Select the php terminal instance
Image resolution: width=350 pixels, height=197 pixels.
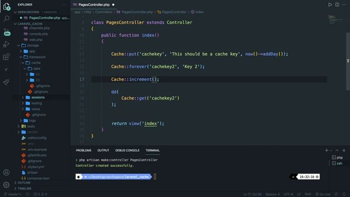(x=337, y=158)
